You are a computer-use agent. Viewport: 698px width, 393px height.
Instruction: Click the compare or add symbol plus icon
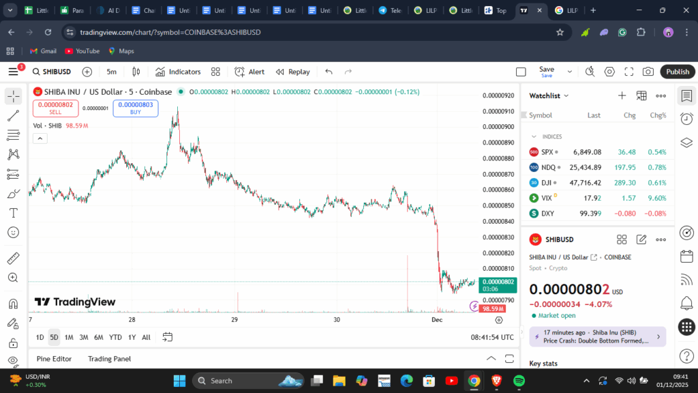click(x=87, y=72)
